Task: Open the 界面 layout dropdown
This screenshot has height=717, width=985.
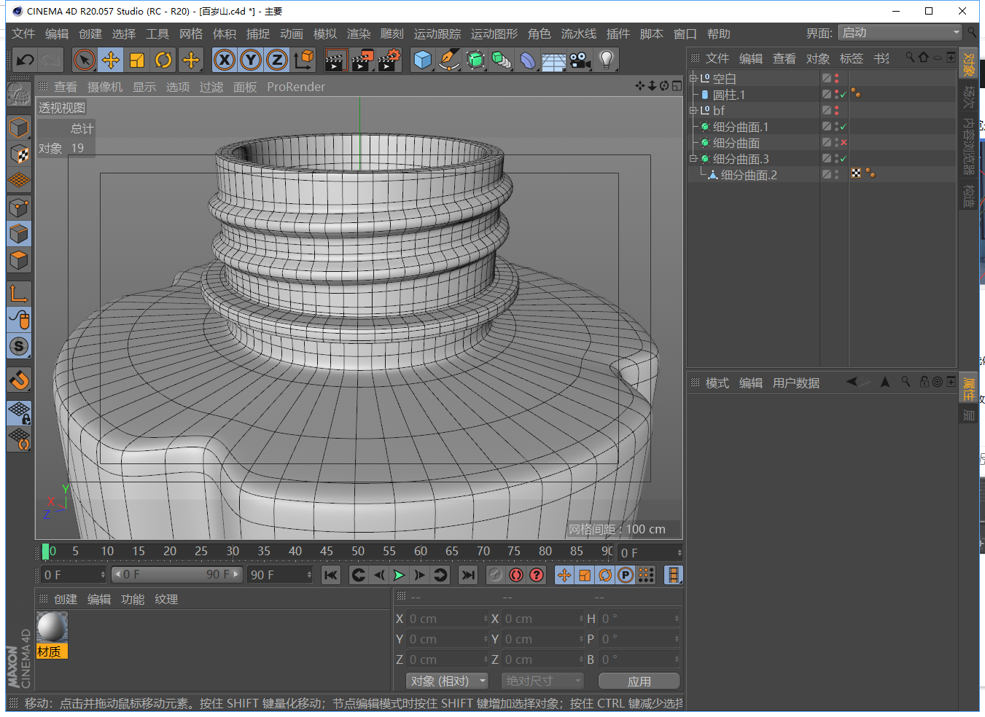Action: (900, 33)
